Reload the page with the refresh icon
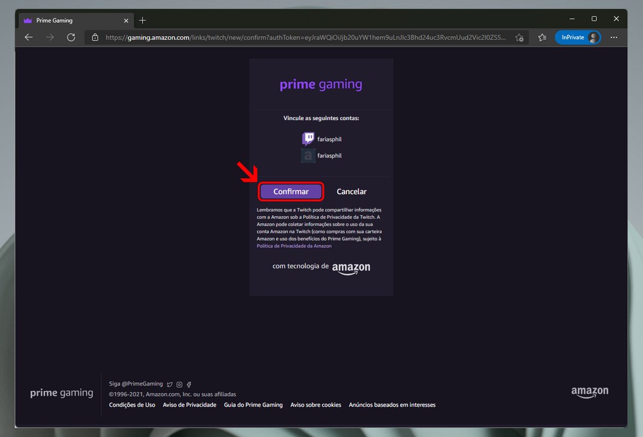The image size is (643, 437). (x=71, y=37)
